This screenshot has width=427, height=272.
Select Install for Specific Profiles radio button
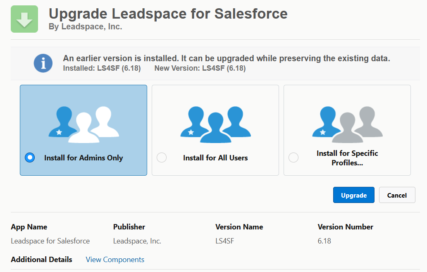coord(293,157)
